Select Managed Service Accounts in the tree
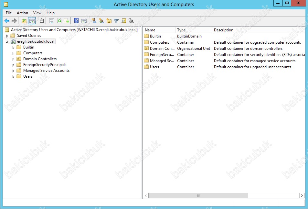The image size is (308, 209). (x=46, y=71)
